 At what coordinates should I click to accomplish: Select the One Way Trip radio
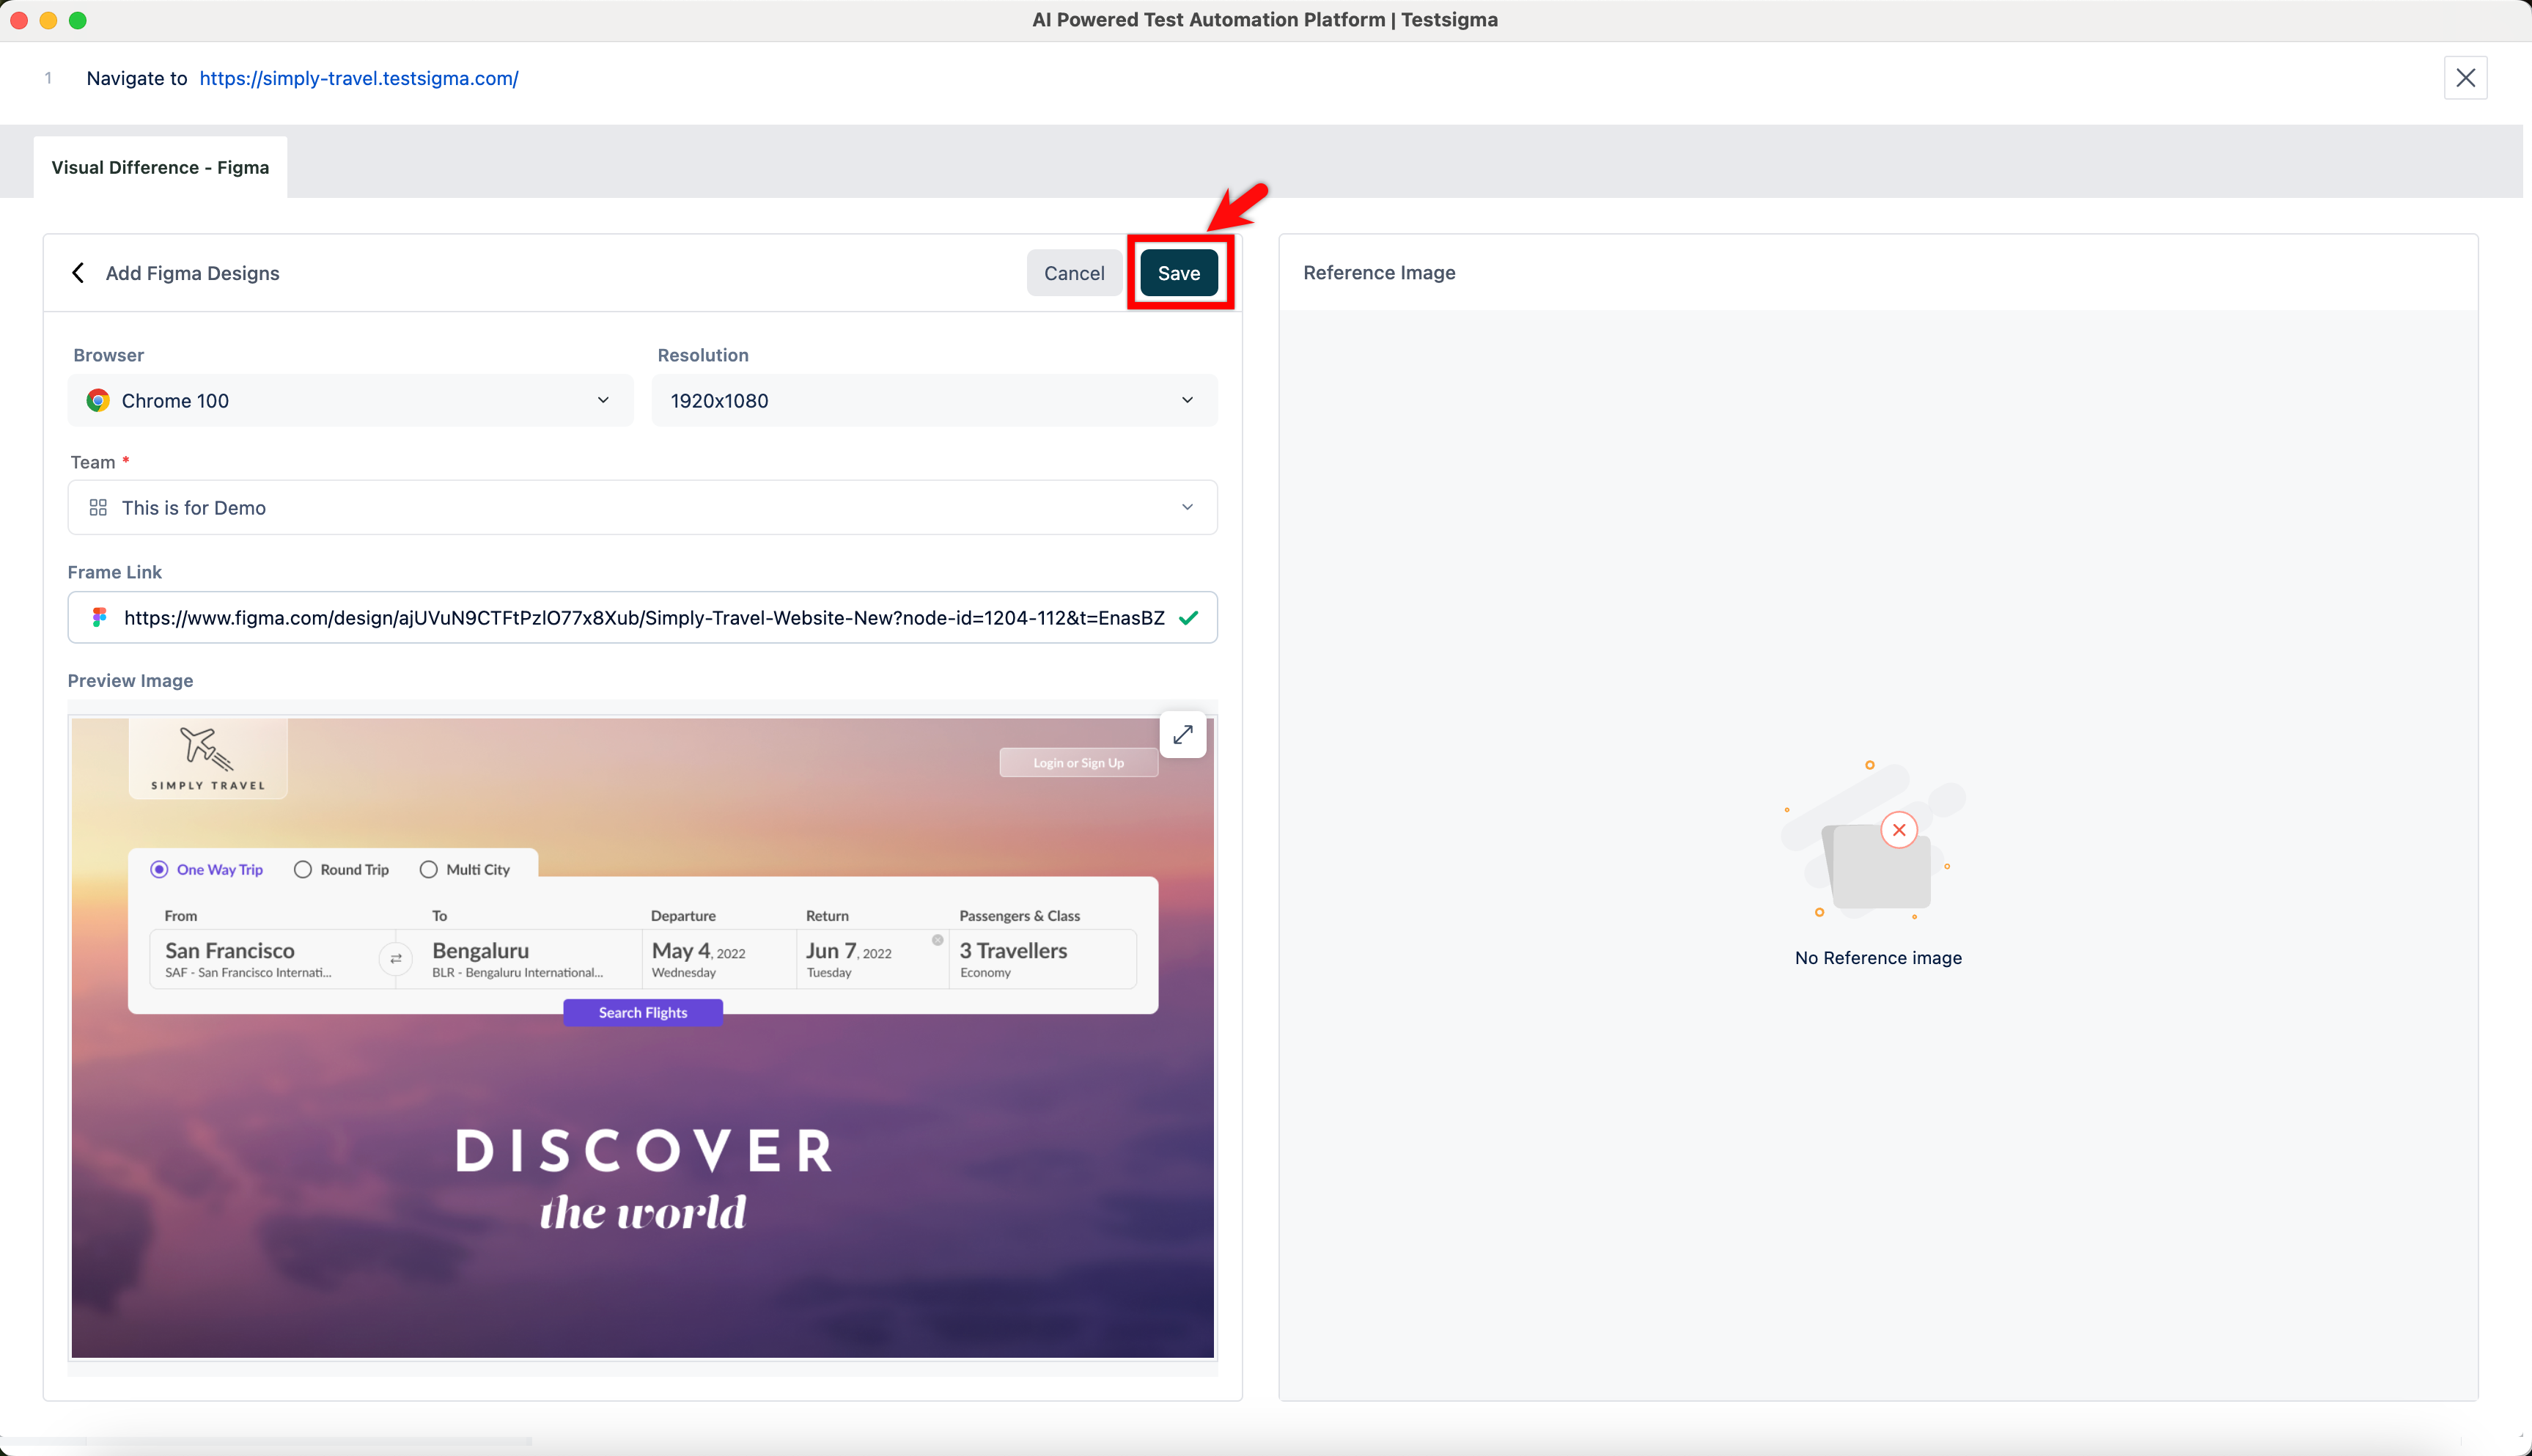point(159,869)
